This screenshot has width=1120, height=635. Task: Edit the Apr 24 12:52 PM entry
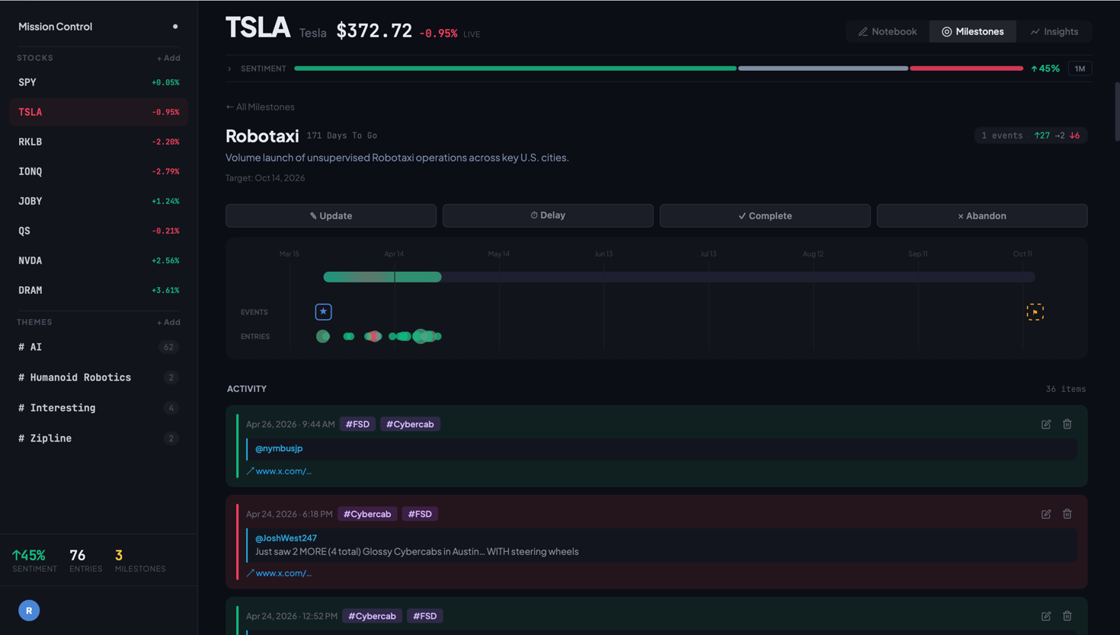1046,616
